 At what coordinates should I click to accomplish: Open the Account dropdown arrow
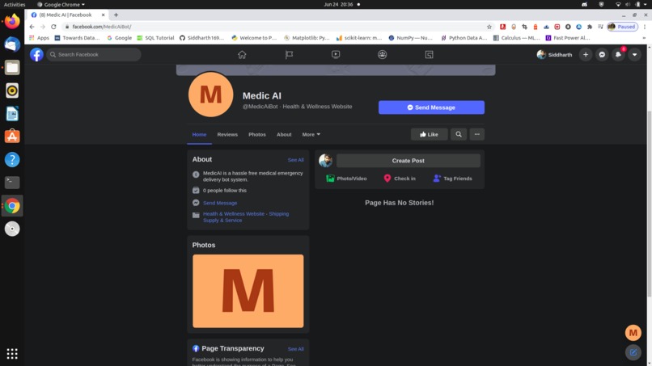point(634,54)
